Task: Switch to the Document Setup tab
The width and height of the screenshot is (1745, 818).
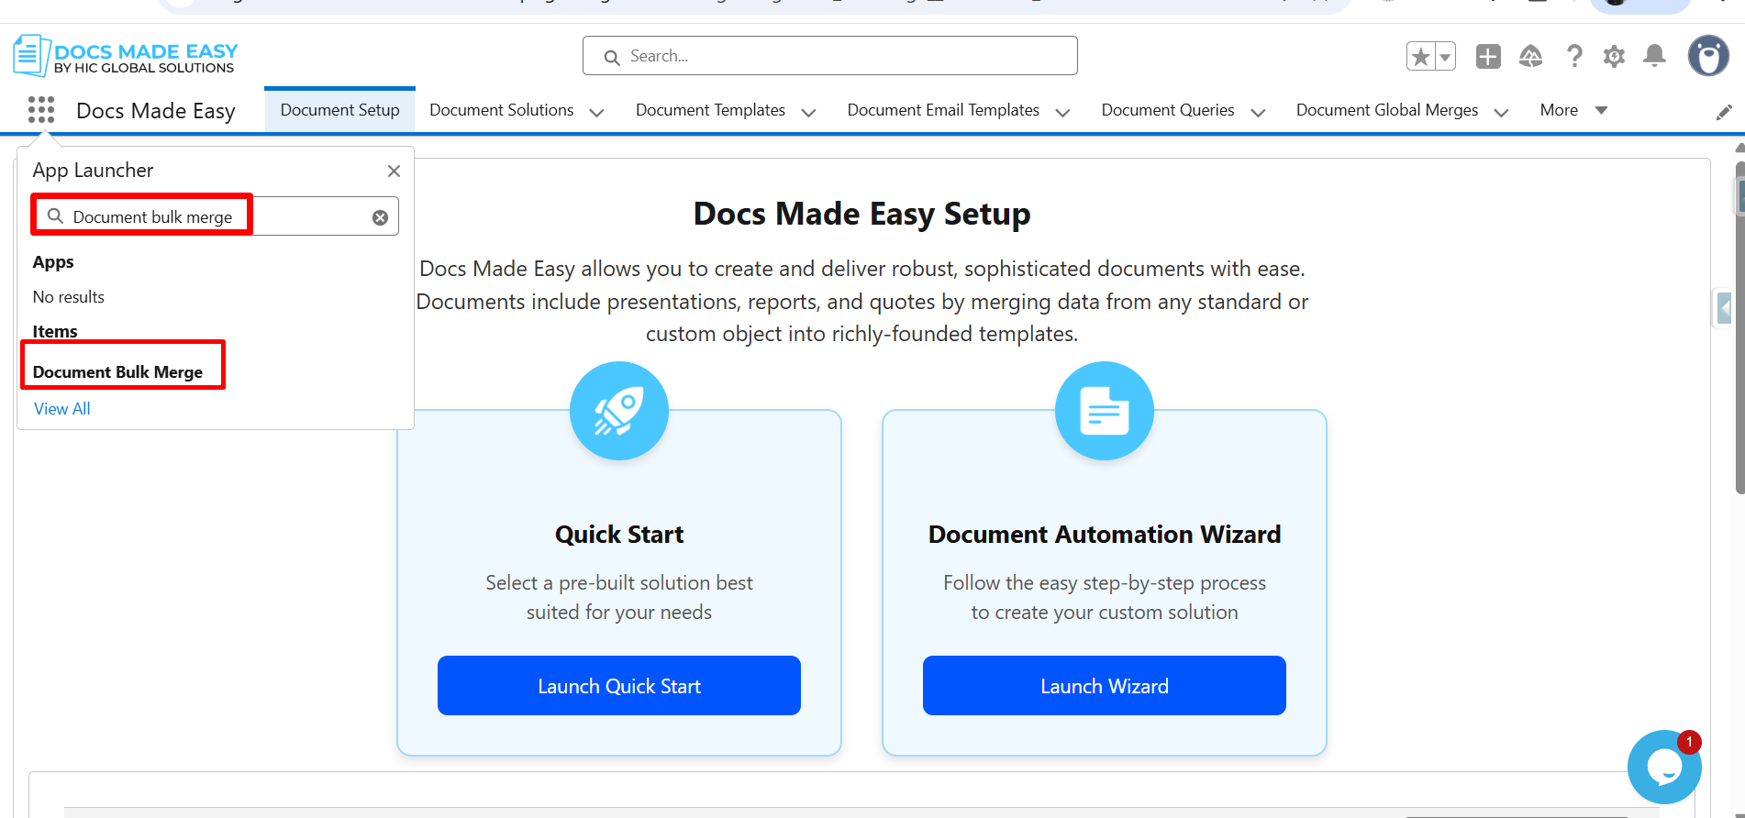Action: pyautogui.click(x=339, y=110)
